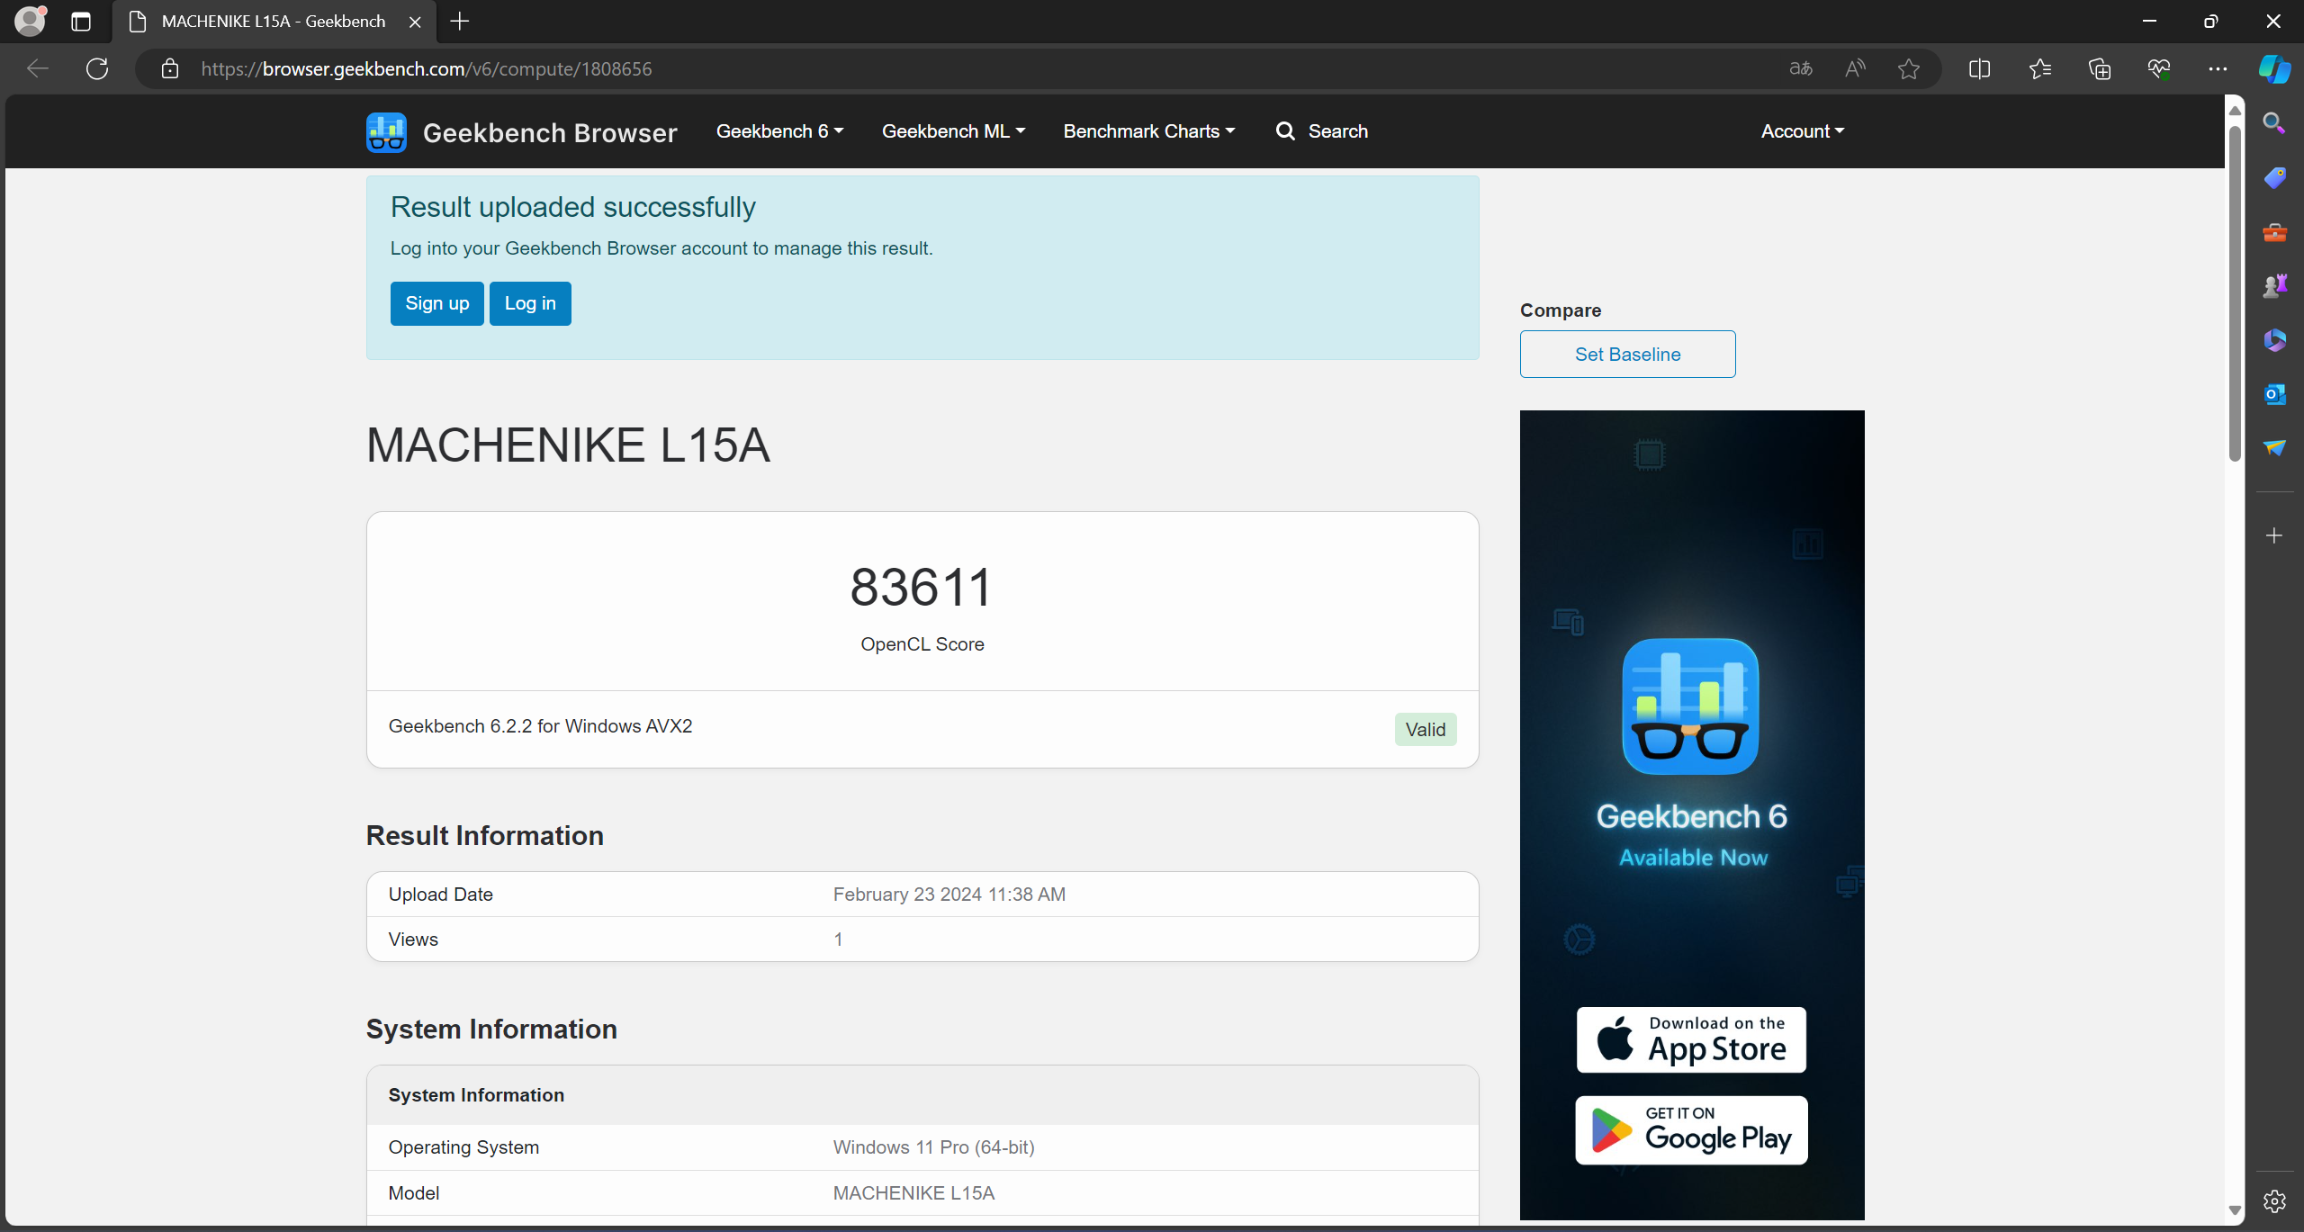The image size is (2304, 1232).
Task: Open the Copilot icon
Action: [x=2274, y=68]
